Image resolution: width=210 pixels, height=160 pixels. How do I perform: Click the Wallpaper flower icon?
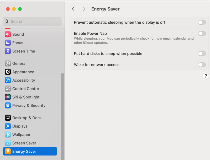(x=8, y=135)
